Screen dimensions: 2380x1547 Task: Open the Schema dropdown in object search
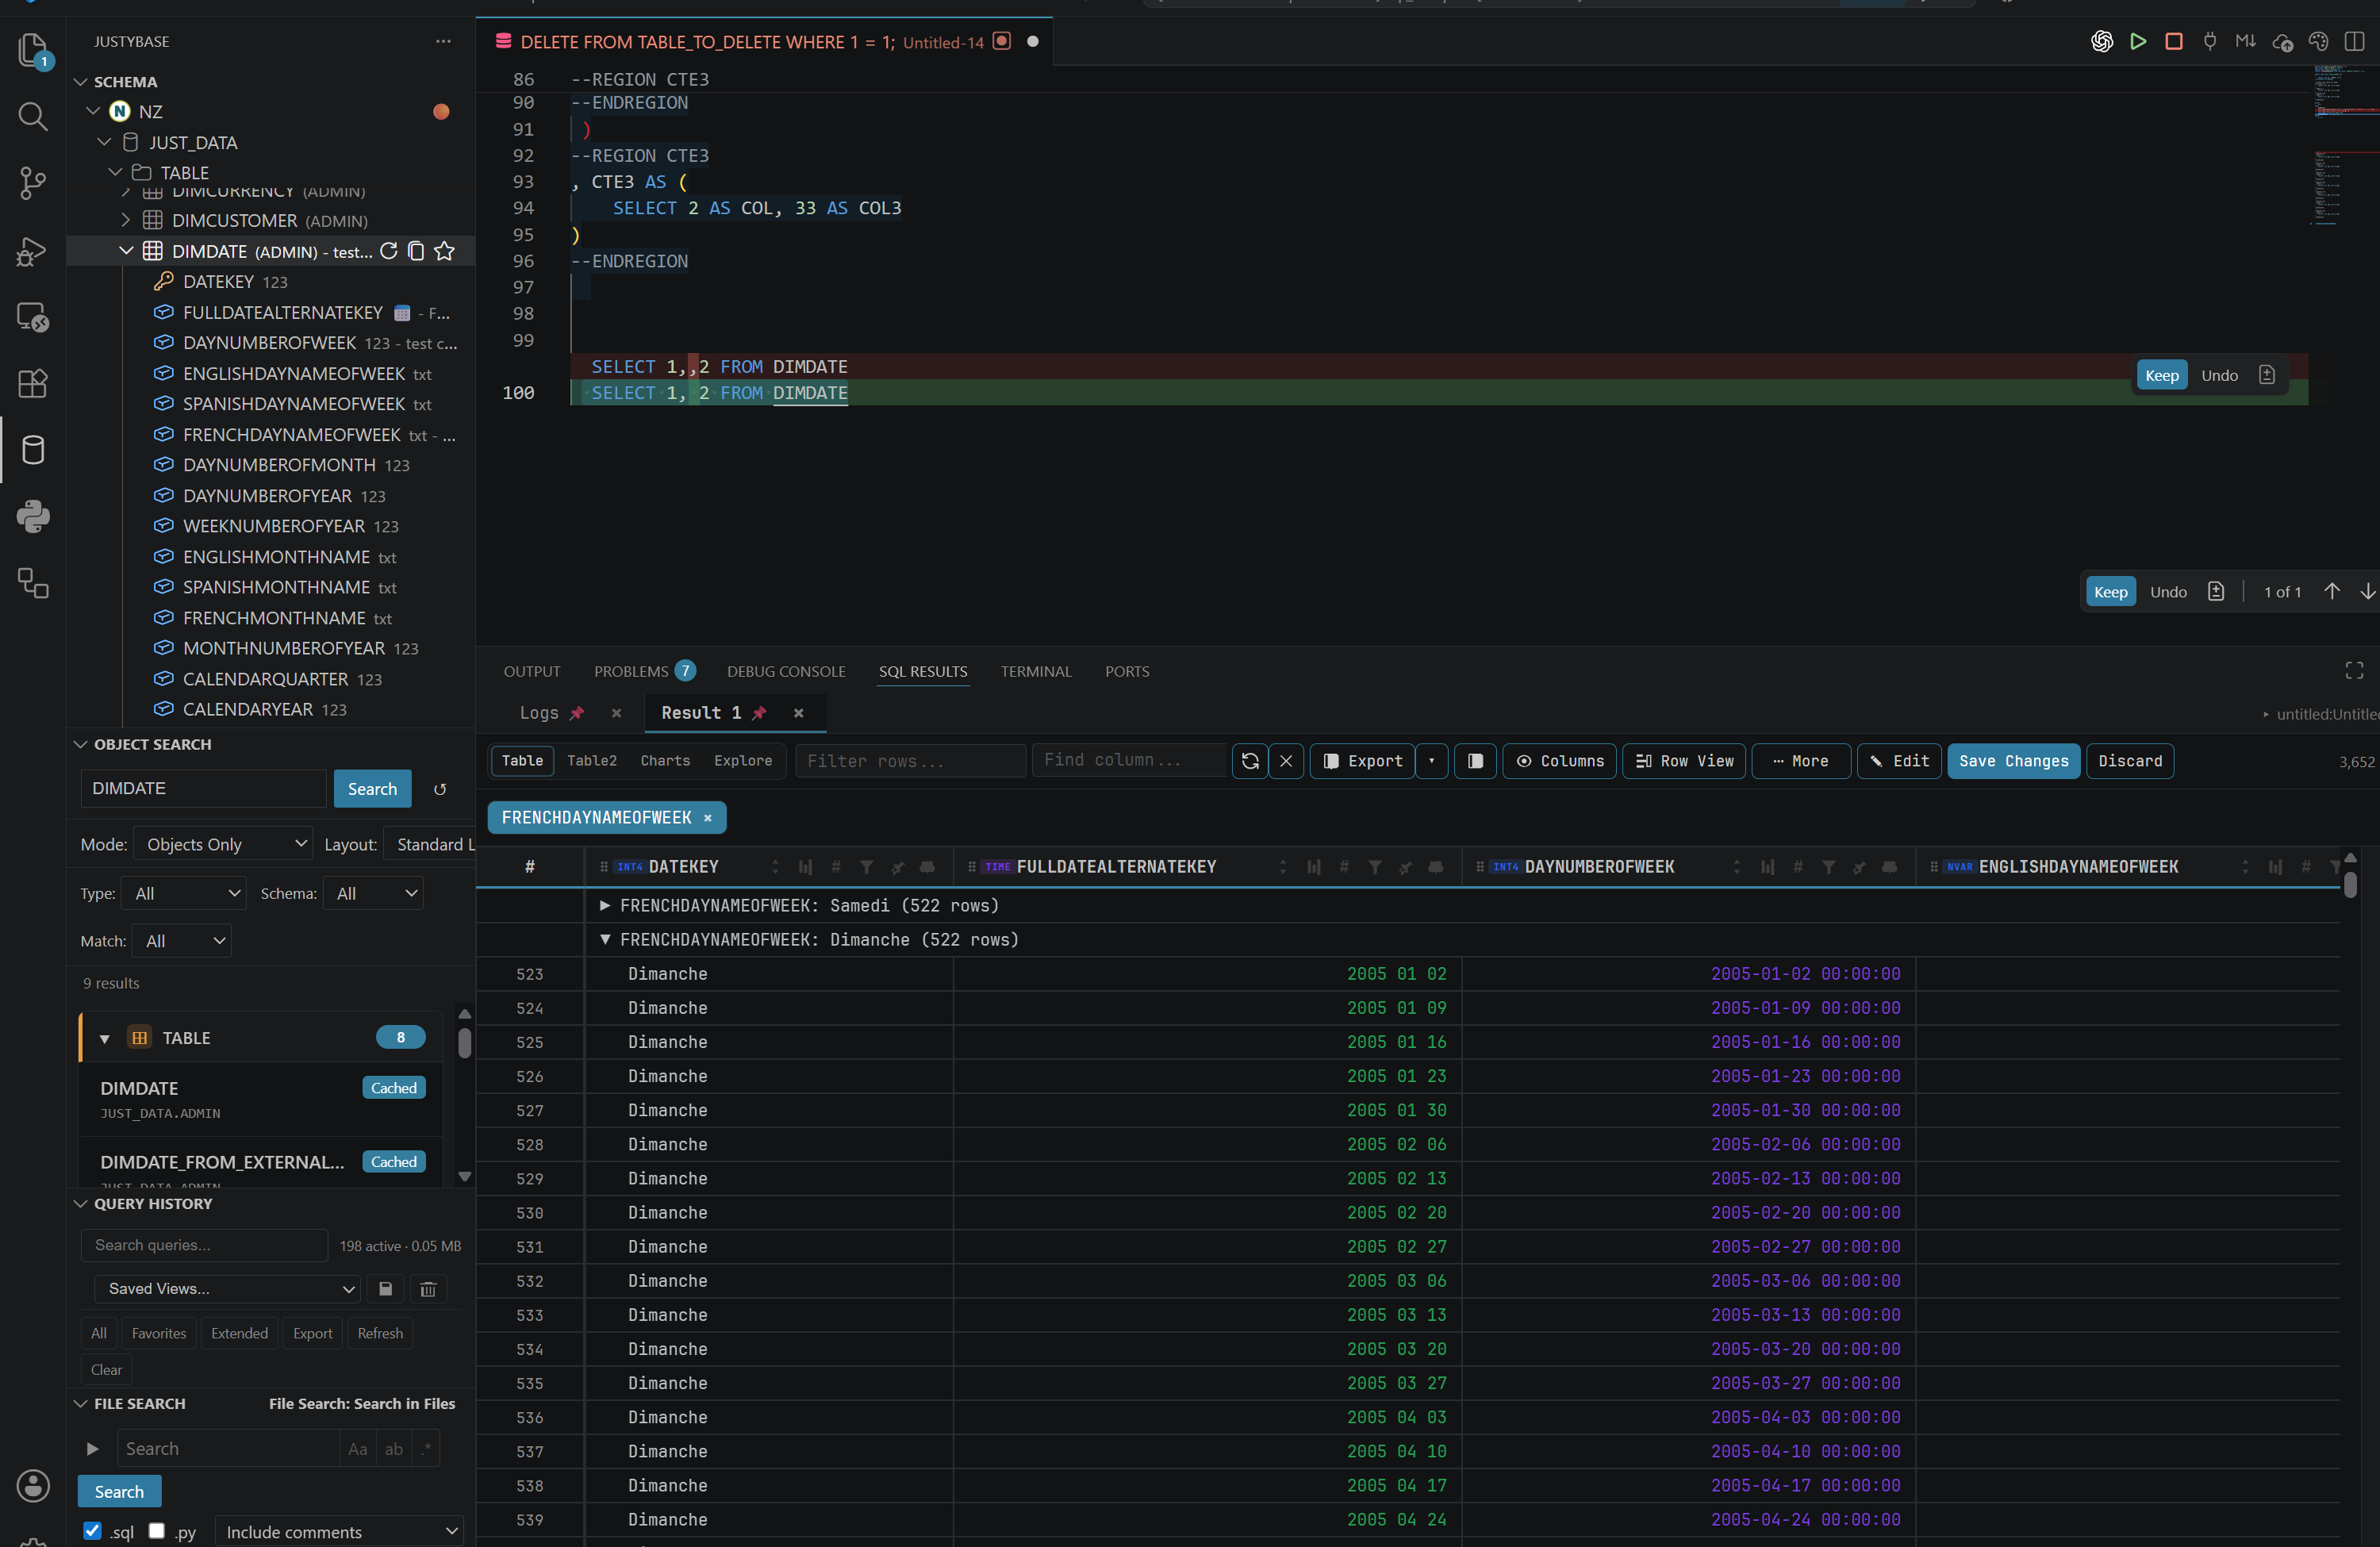374,893
